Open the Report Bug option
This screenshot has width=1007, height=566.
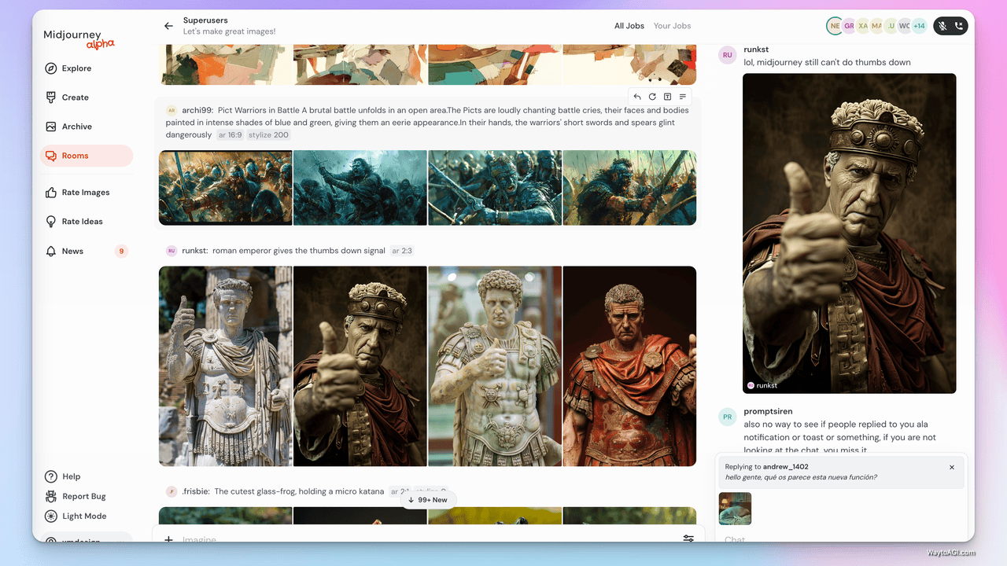83,496
